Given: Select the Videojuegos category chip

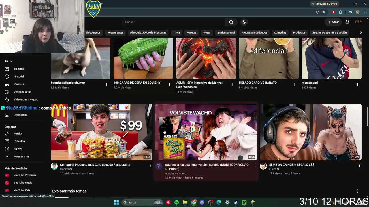Looking at the screenshot, I should click(93, 33).
